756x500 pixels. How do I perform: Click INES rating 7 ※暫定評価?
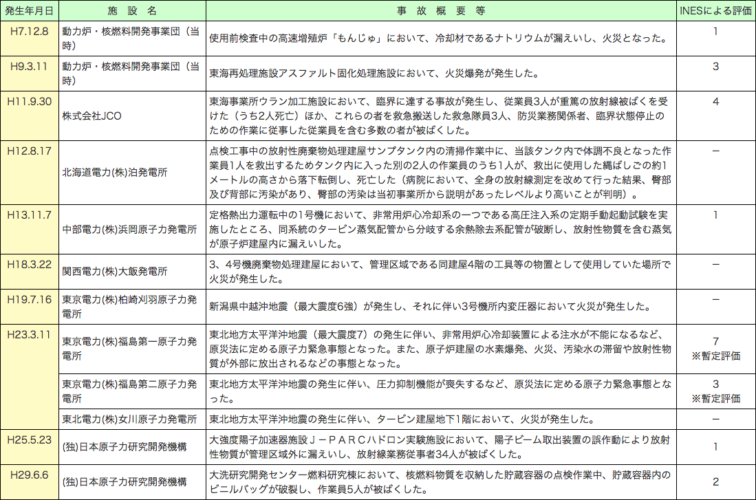click(715, 349)
